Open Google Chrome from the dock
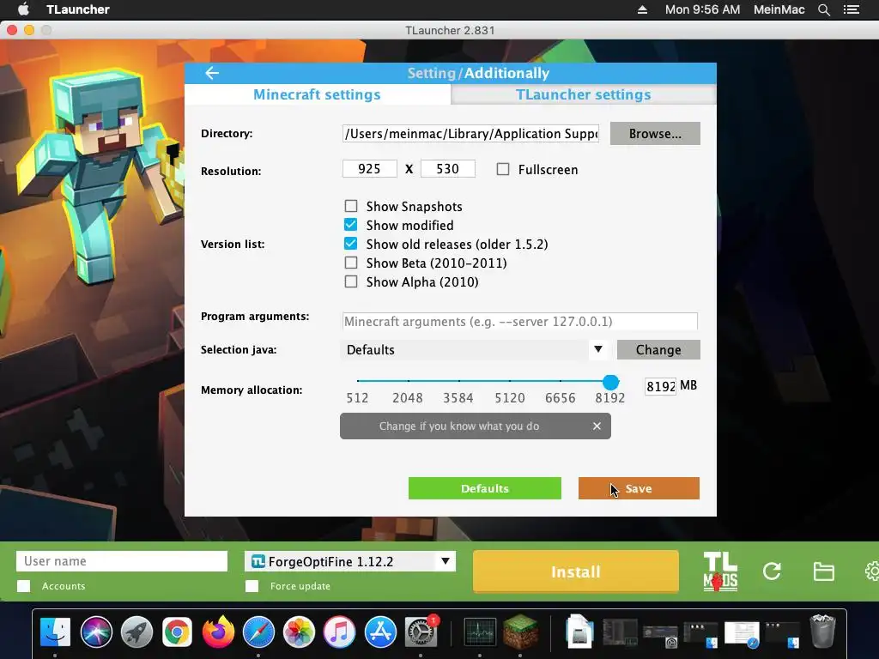This screenshot has height=659, width=879. click(177, 632)
